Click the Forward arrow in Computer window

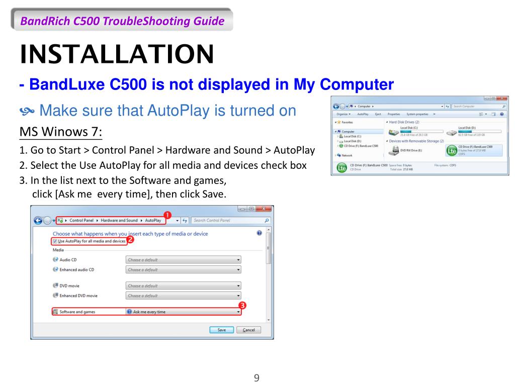coord(342,107)
